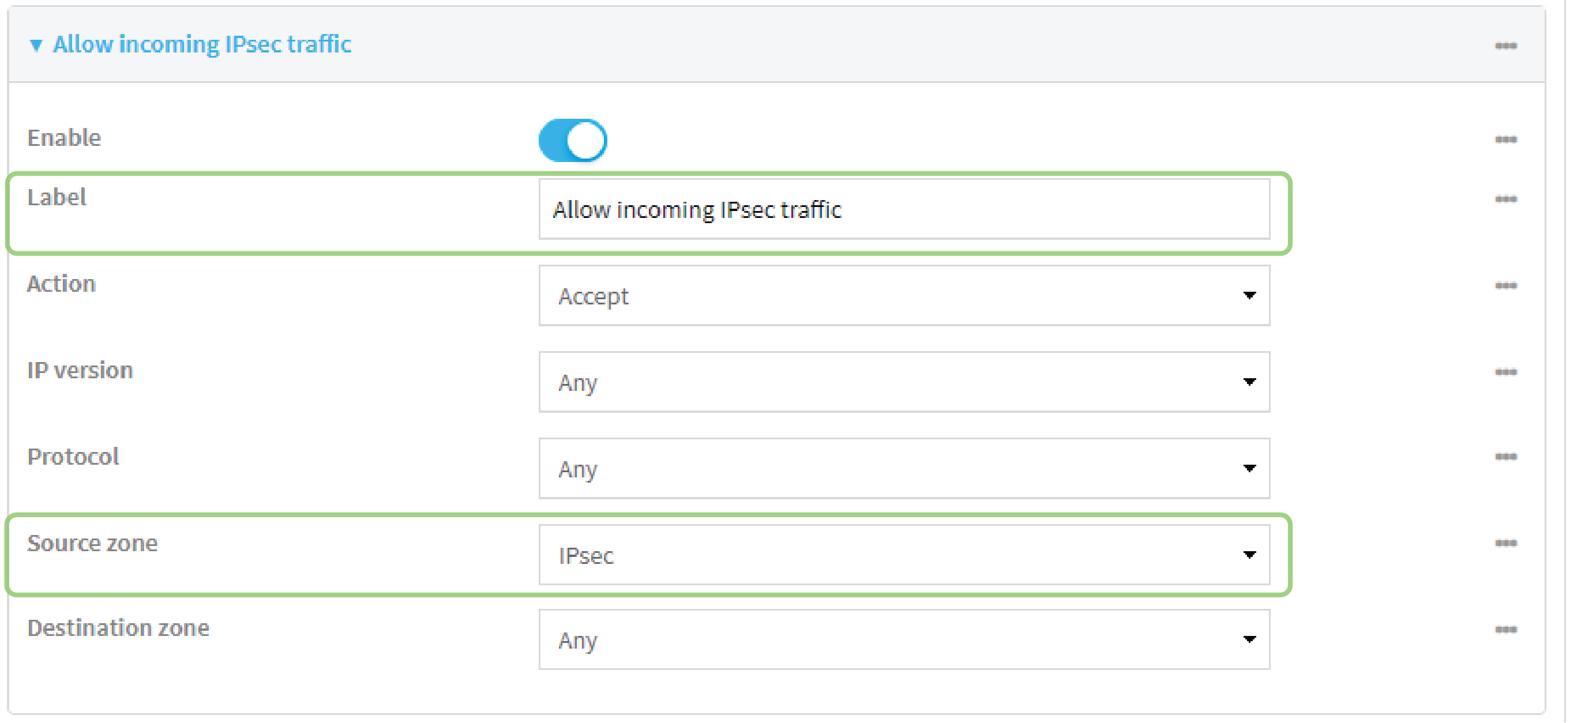Click the Allow incoming IPsec traffic heading
Screen dimensions: 1570x723
click(202, 44)
